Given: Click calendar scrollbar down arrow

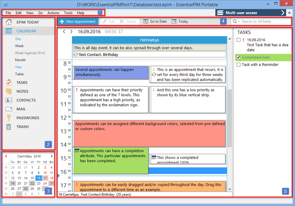Looking at the screenshot, I should tap(230, 189).
